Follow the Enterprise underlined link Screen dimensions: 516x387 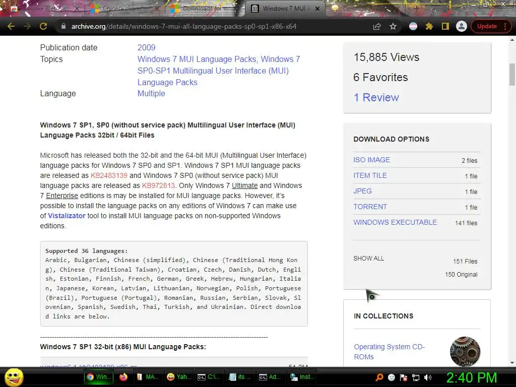[62, 196]
